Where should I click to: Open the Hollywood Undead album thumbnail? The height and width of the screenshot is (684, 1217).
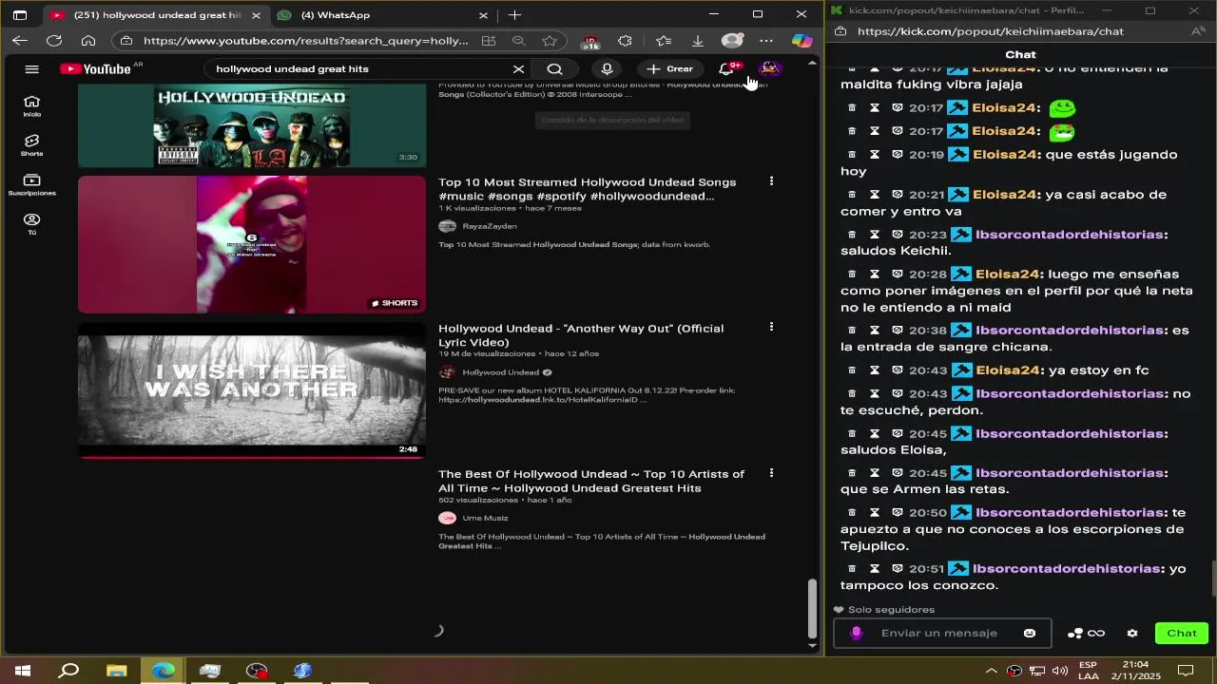(252, 125)
